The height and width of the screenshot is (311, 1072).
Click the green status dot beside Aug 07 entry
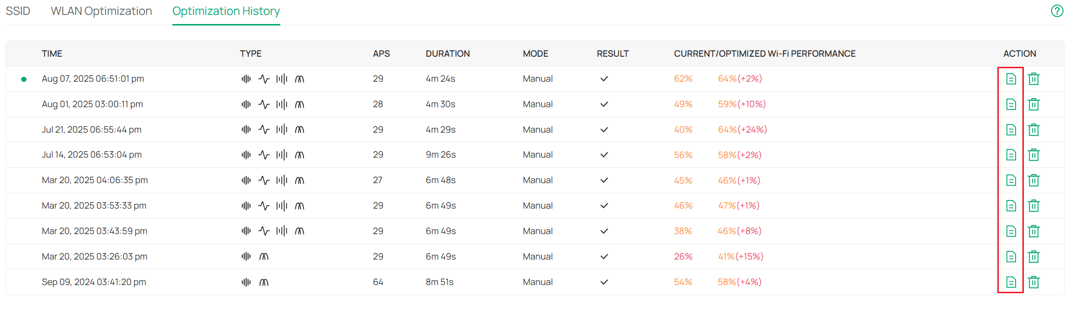pos(24,79)
